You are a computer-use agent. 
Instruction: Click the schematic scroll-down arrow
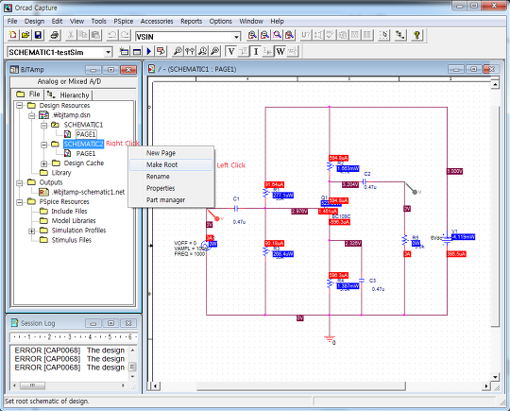point(495,377)
